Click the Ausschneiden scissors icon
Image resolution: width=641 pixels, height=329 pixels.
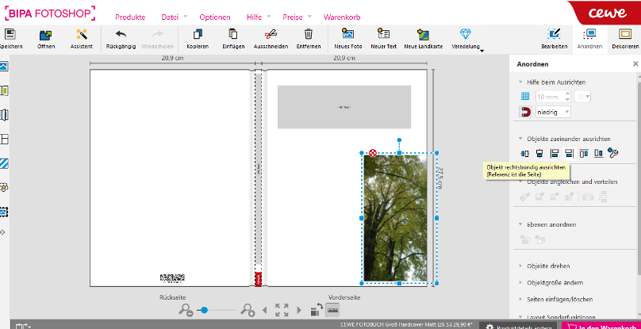271,34
